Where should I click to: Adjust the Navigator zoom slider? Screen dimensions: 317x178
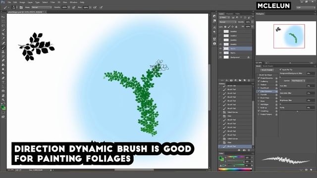(x=290, y=63)
